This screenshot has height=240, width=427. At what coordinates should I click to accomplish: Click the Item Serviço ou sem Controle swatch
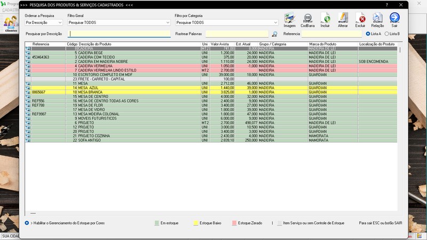pyautogui.click(x=279, y=223)
